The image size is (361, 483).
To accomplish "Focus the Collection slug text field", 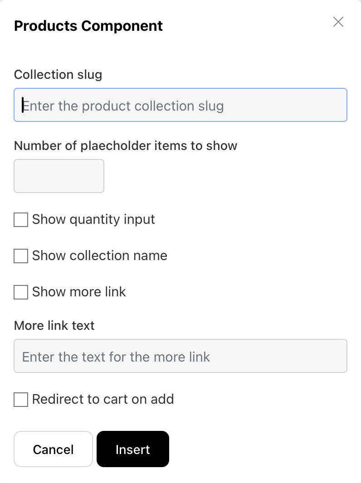I will point(180,105).
